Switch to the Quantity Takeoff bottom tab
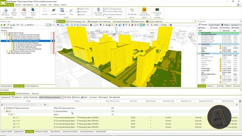The image size is (242, 136). 6,132
